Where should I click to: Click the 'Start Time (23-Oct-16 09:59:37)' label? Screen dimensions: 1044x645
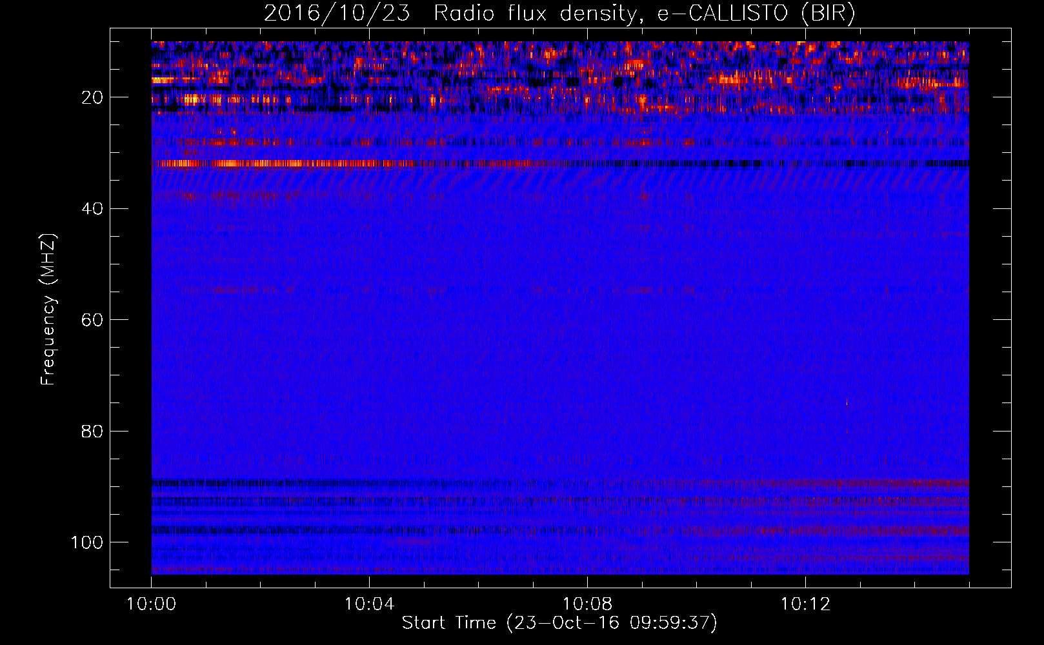(x=559, y=623)
